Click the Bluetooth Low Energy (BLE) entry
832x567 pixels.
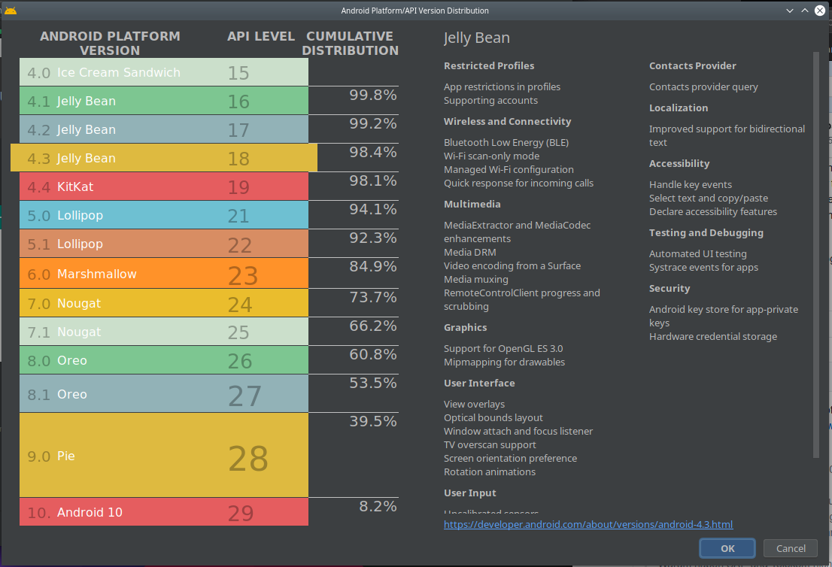tap(506, 143)
